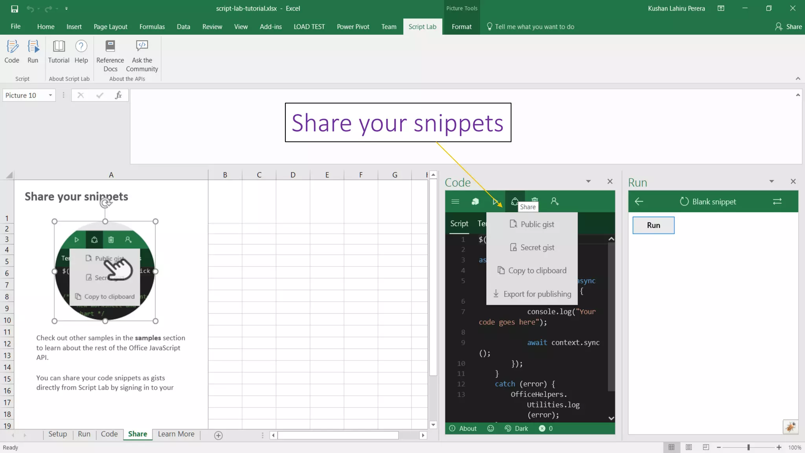
Task: Undo the last action
Action: pyautogui.click(x=30, y=8)
